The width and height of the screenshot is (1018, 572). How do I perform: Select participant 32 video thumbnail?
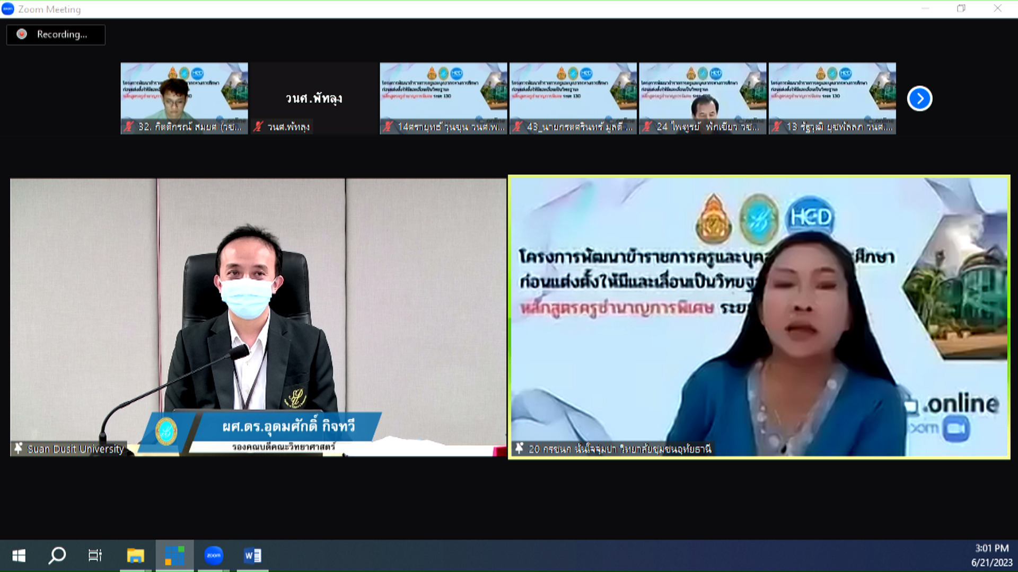(184, 95)
